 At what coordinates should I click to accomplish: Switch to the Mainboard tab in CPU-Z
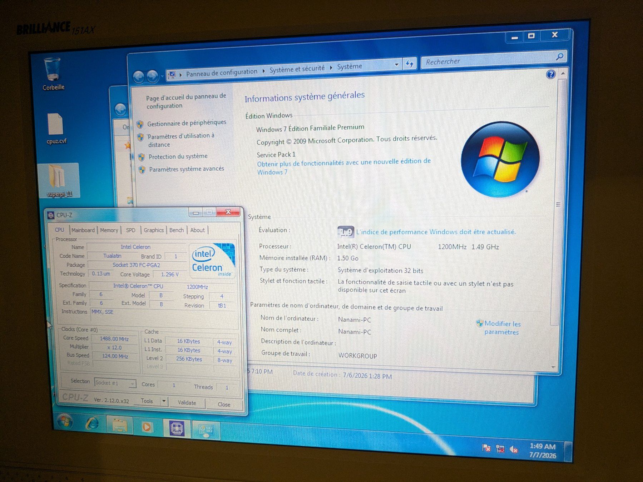tap(83, 230)
